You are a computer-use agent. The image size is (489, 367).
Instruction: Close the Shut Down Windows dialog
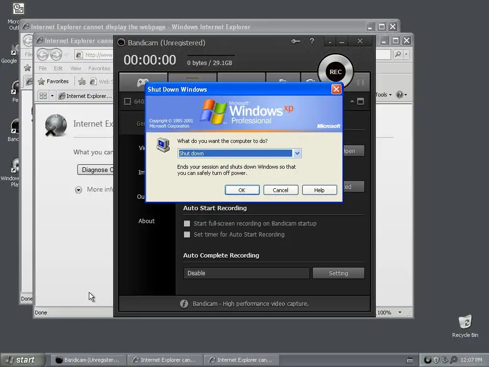[336, 89]
